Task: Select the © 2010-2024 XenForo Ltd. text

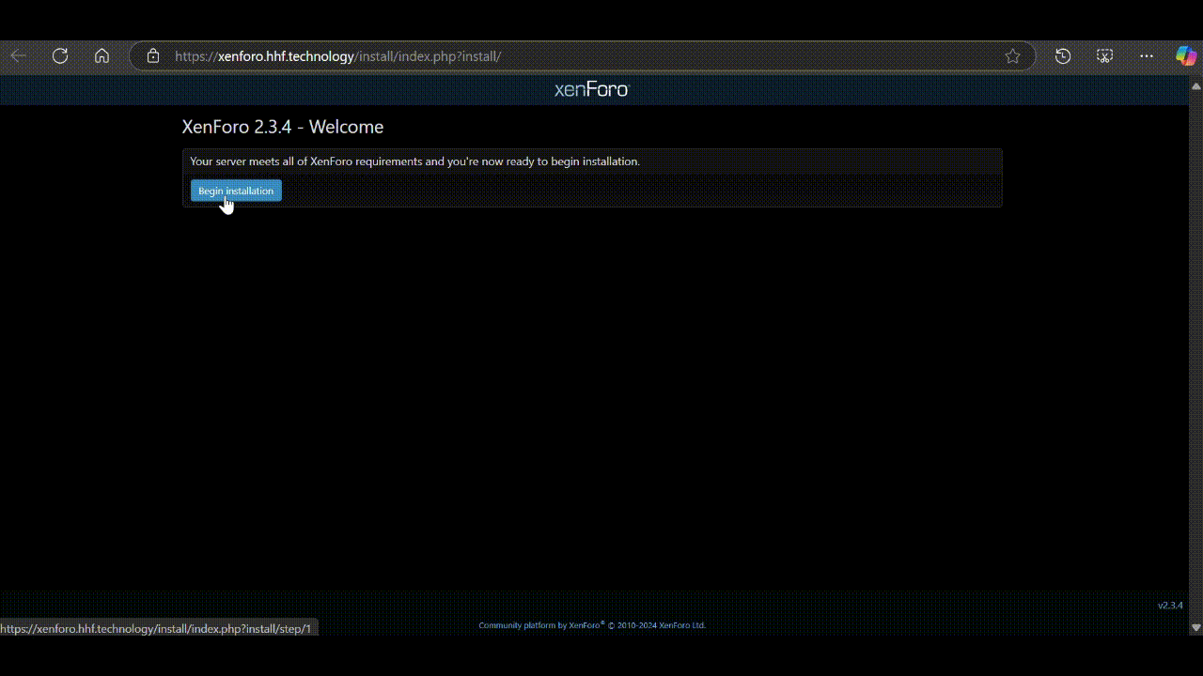Action: pyautogui.click(x=657, y=625)
